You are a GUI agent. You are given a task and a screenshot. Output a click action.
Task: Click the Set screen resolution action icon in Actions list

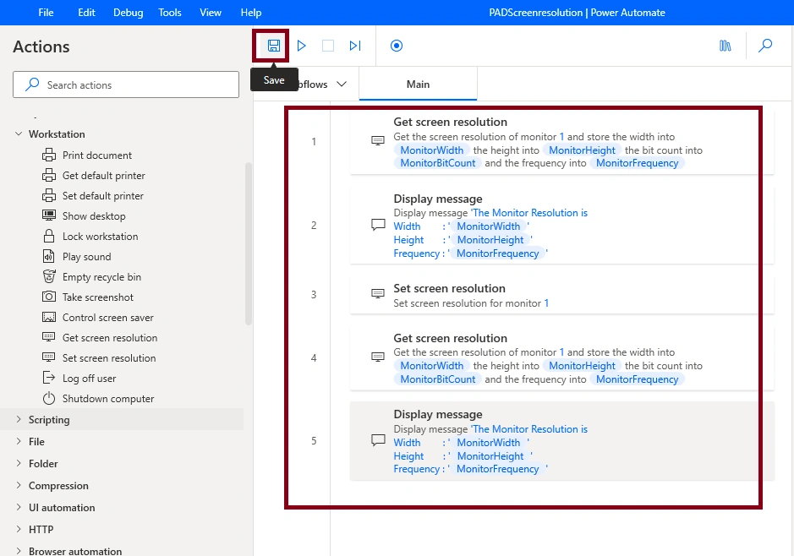[48, 357]
